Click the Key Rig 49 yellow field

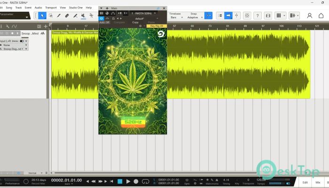click(157, 26)
